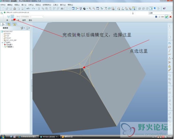Activate the orient mode icon
Screen dimensions: 174x139
click(x=81, y=9)
